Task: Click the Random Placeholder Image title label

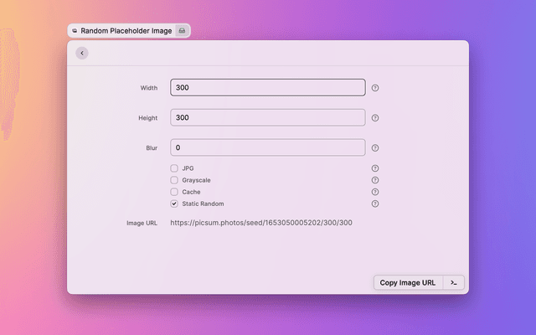Action: (126, 31)
